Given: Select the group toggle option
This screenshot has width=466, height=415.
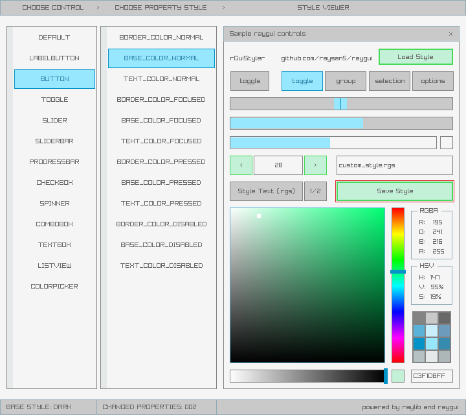Looking at the screenshot, I should pyautogui.click(x=346, y=81).
